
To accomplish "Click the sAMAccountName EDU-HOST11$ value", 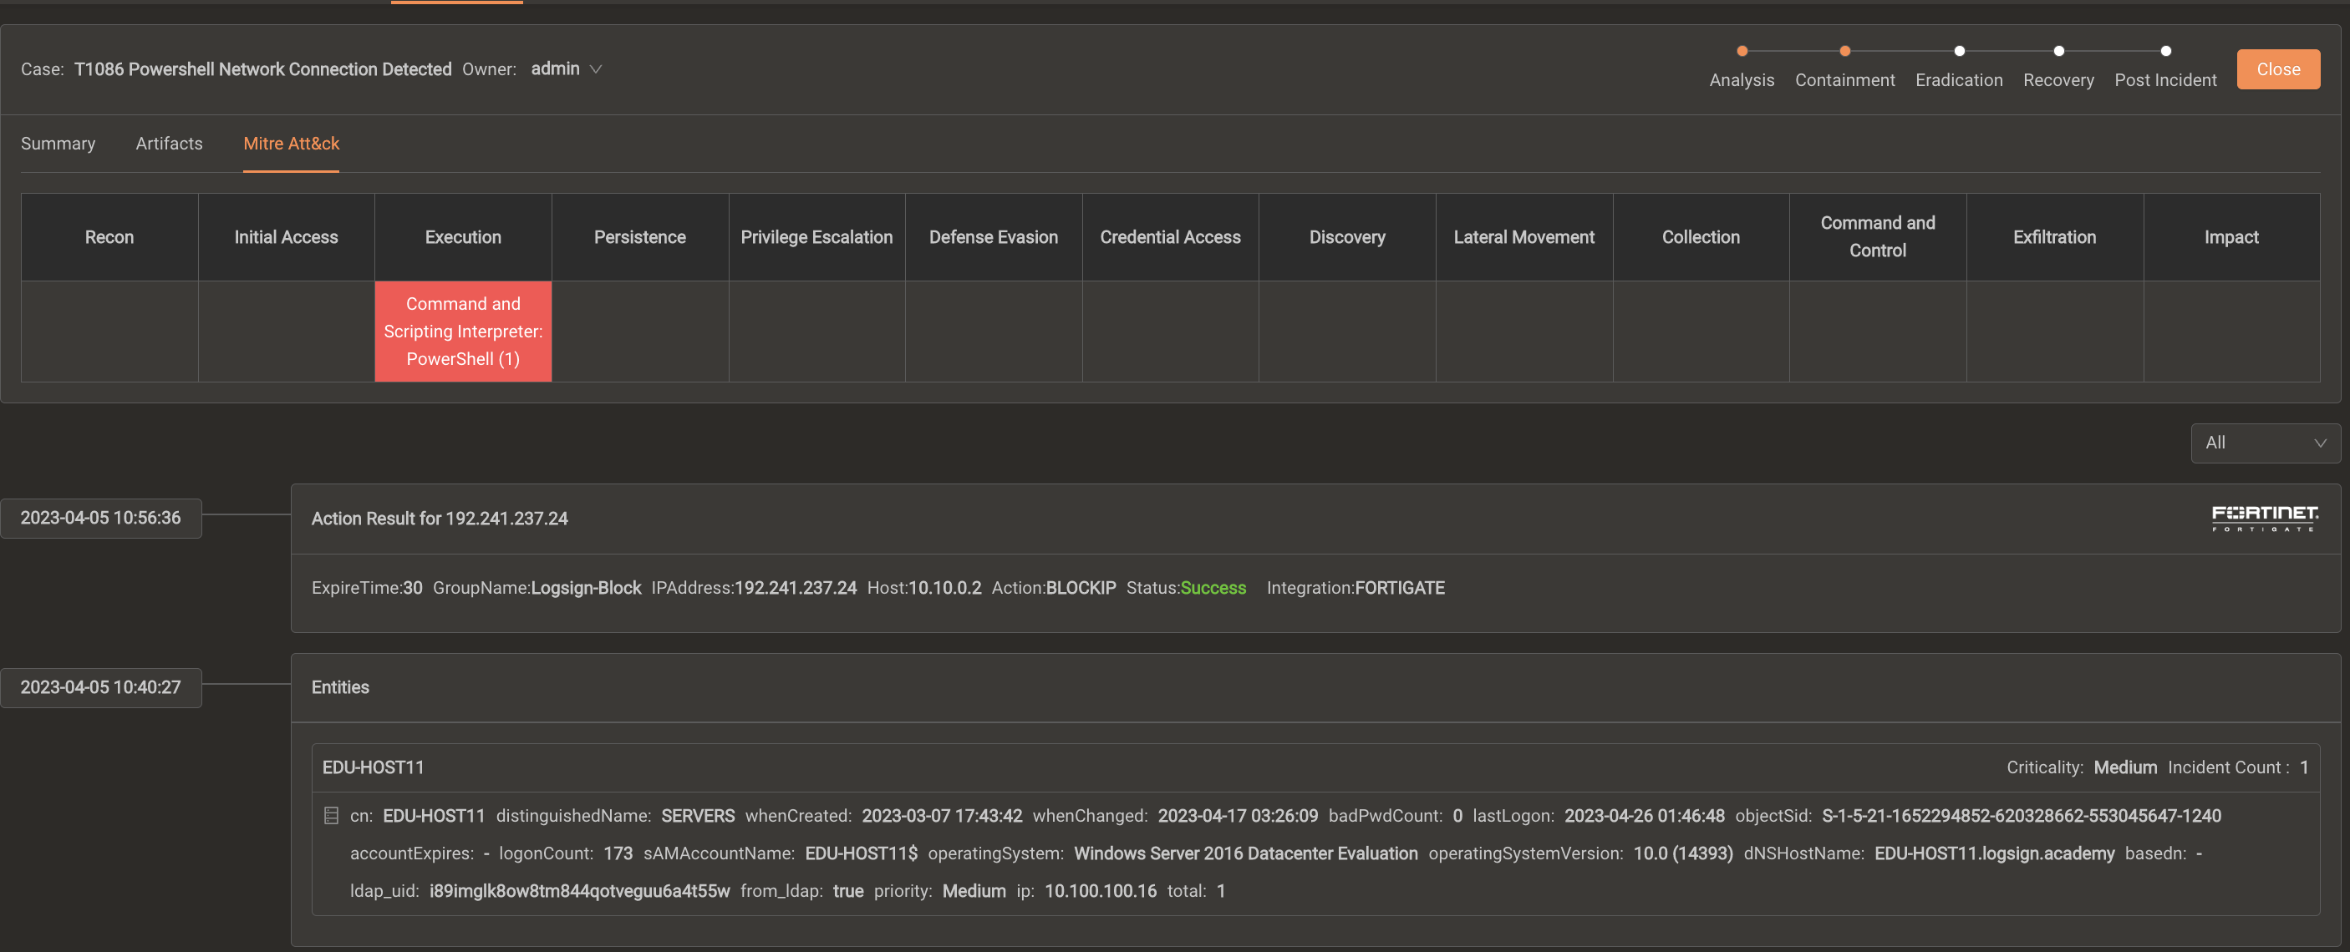I will (861, 853).
